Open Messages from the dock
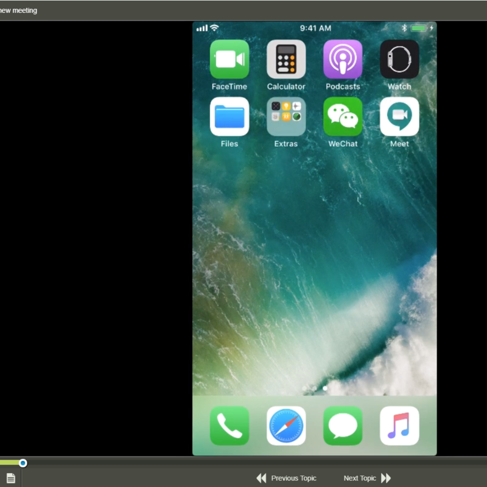 343,426
